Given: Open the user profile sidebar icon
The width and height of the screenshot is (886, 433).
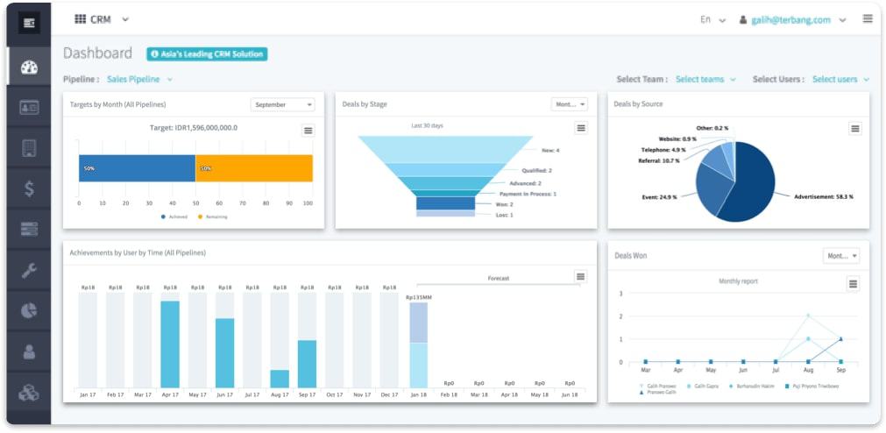Looking at the screenshot, I should pos(29,351).
